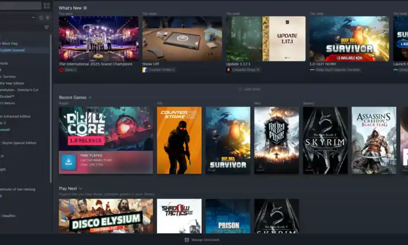Open the Update 1.17.1 news card
The image size is (408, 245).
[266, 39]
